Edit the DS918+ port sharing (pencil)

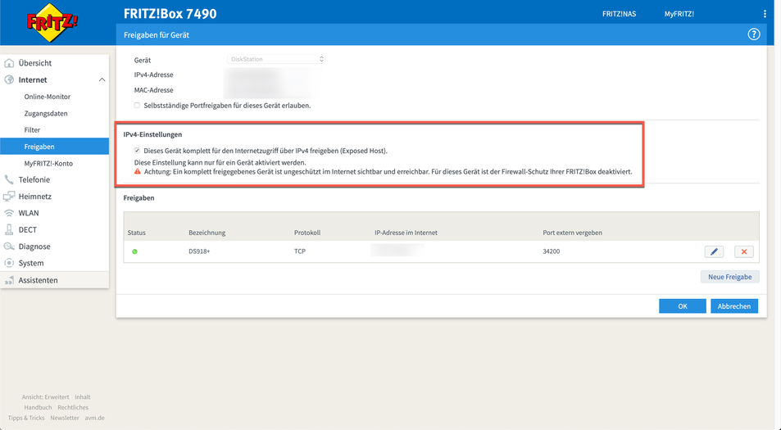(714, 251)
